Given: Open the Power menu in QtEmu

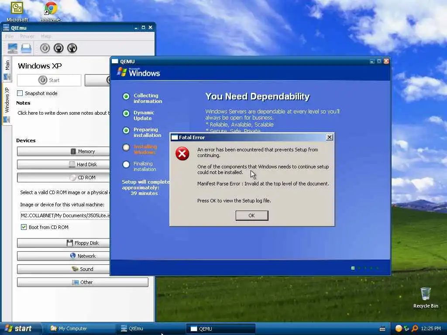Looking at the screenshot, I should click(x=27, y=36).
